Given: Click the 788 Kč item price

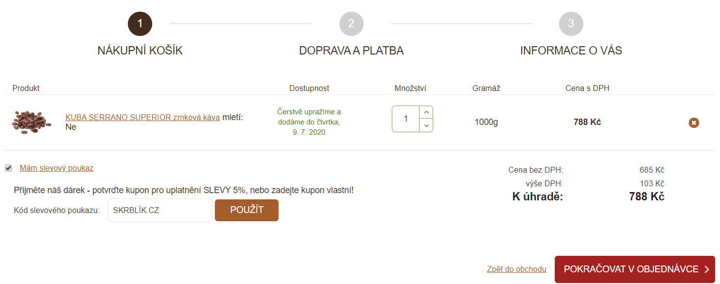Looking at the screenshot, I should pyautogui.click(x=587, y=122).
